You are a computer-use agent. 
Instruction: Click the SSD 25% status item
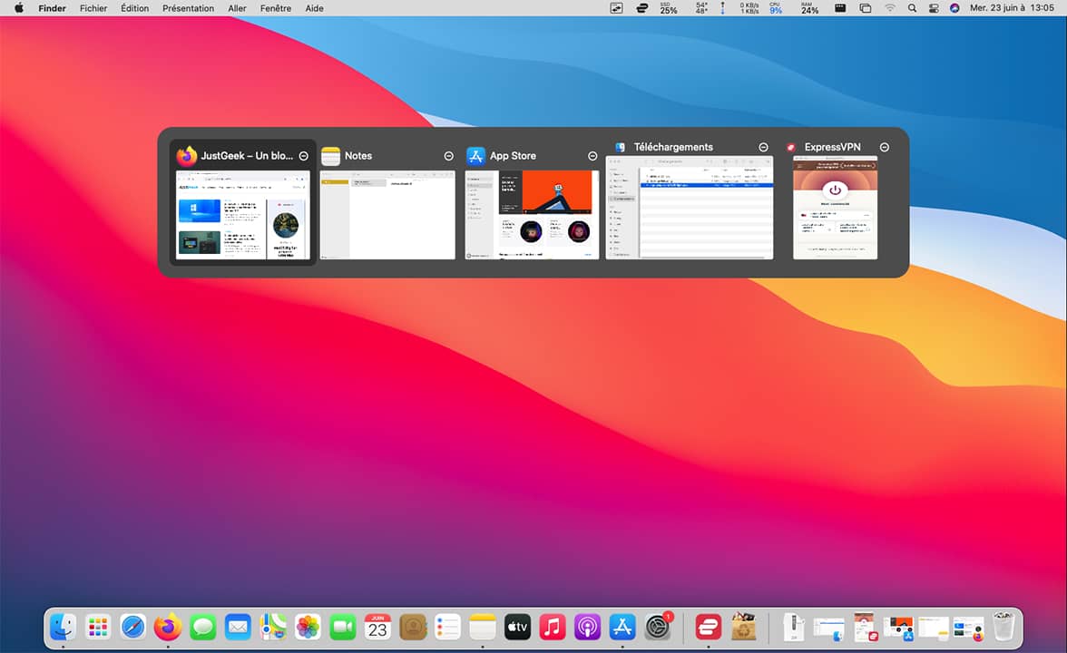668,8
